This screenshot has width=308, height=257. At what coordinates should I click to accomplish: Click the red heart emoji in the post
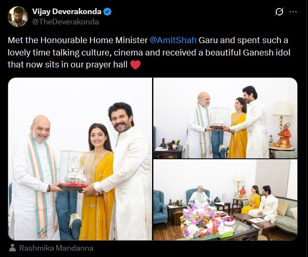pos(135,64)
